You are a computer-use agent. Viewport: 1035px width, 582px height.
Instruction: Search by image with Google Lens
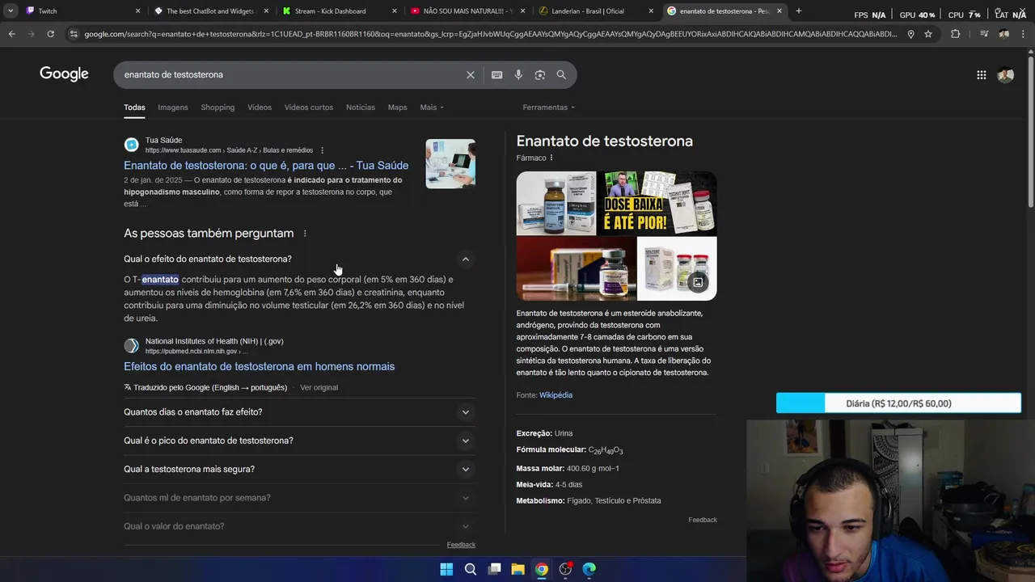pyautogui.click(x=540, y=75)
